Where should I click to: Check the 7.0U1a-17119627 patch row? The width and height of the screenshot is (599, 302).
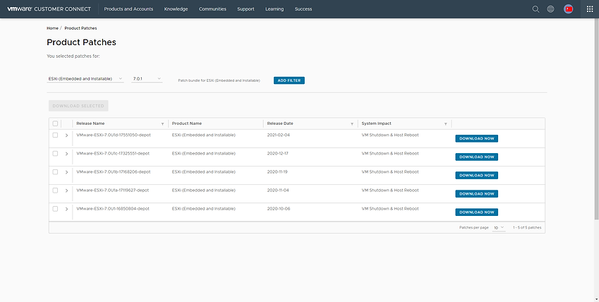click(x=55, y=191)
